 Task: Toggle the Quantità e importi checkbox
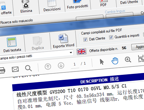[x=111, y=37]
